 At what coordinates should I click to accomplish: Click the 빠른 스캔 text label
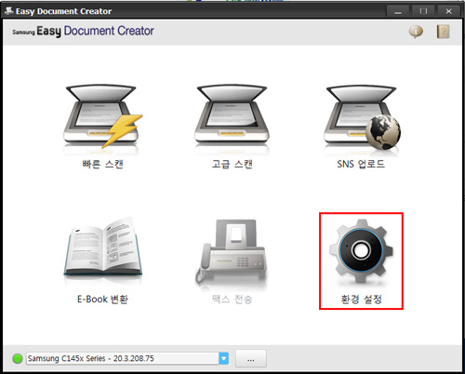coord(102,164)
